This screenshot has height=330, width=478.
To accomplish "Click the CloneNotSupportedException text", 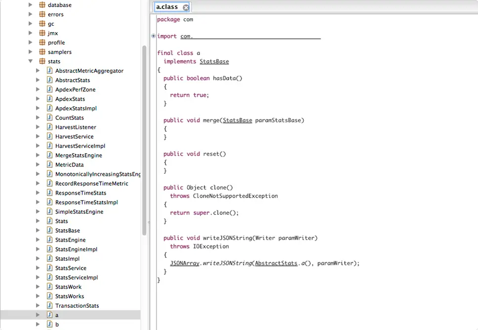I will tap(236, 196).
